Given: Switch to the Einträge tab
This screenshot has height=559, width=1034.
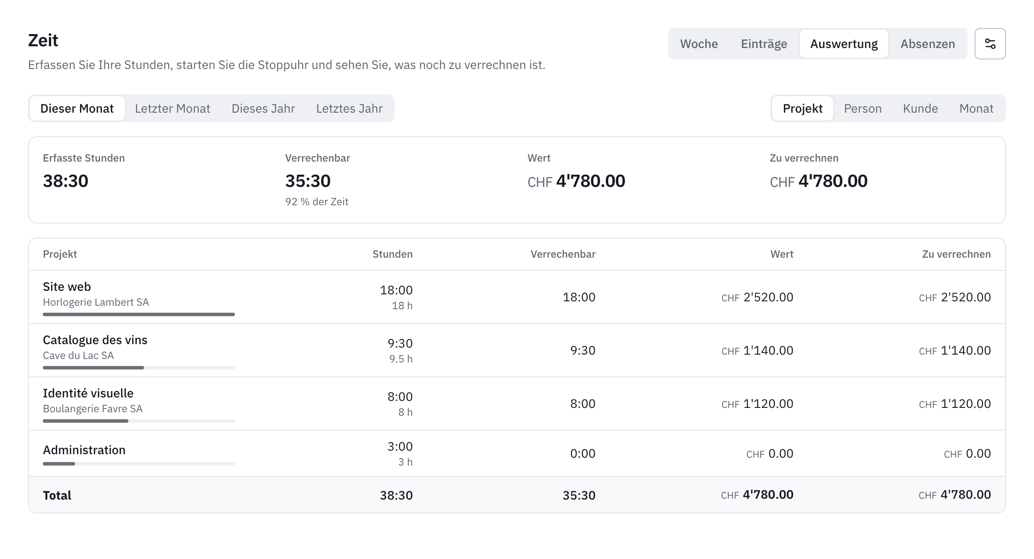Looking at the screenshot, I should pyautogui.click(x=764, y=44).
